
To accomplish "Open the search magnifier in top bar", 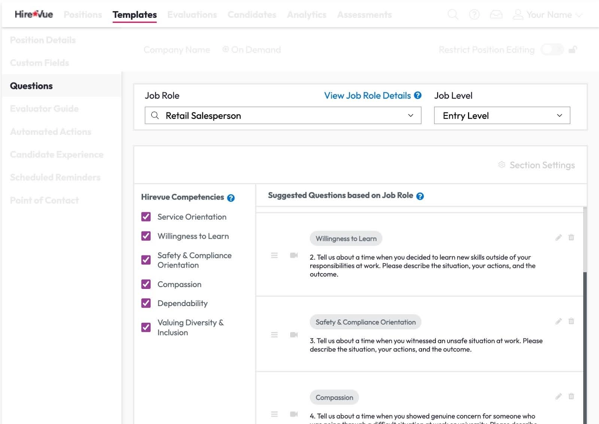I will click(453, 15).
